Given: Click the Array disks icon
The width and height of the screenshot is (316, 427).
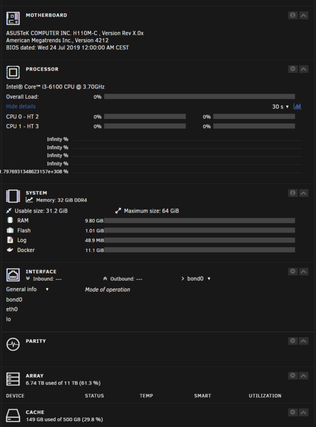Looking at the screenshot, I should (x=13, y=379).
